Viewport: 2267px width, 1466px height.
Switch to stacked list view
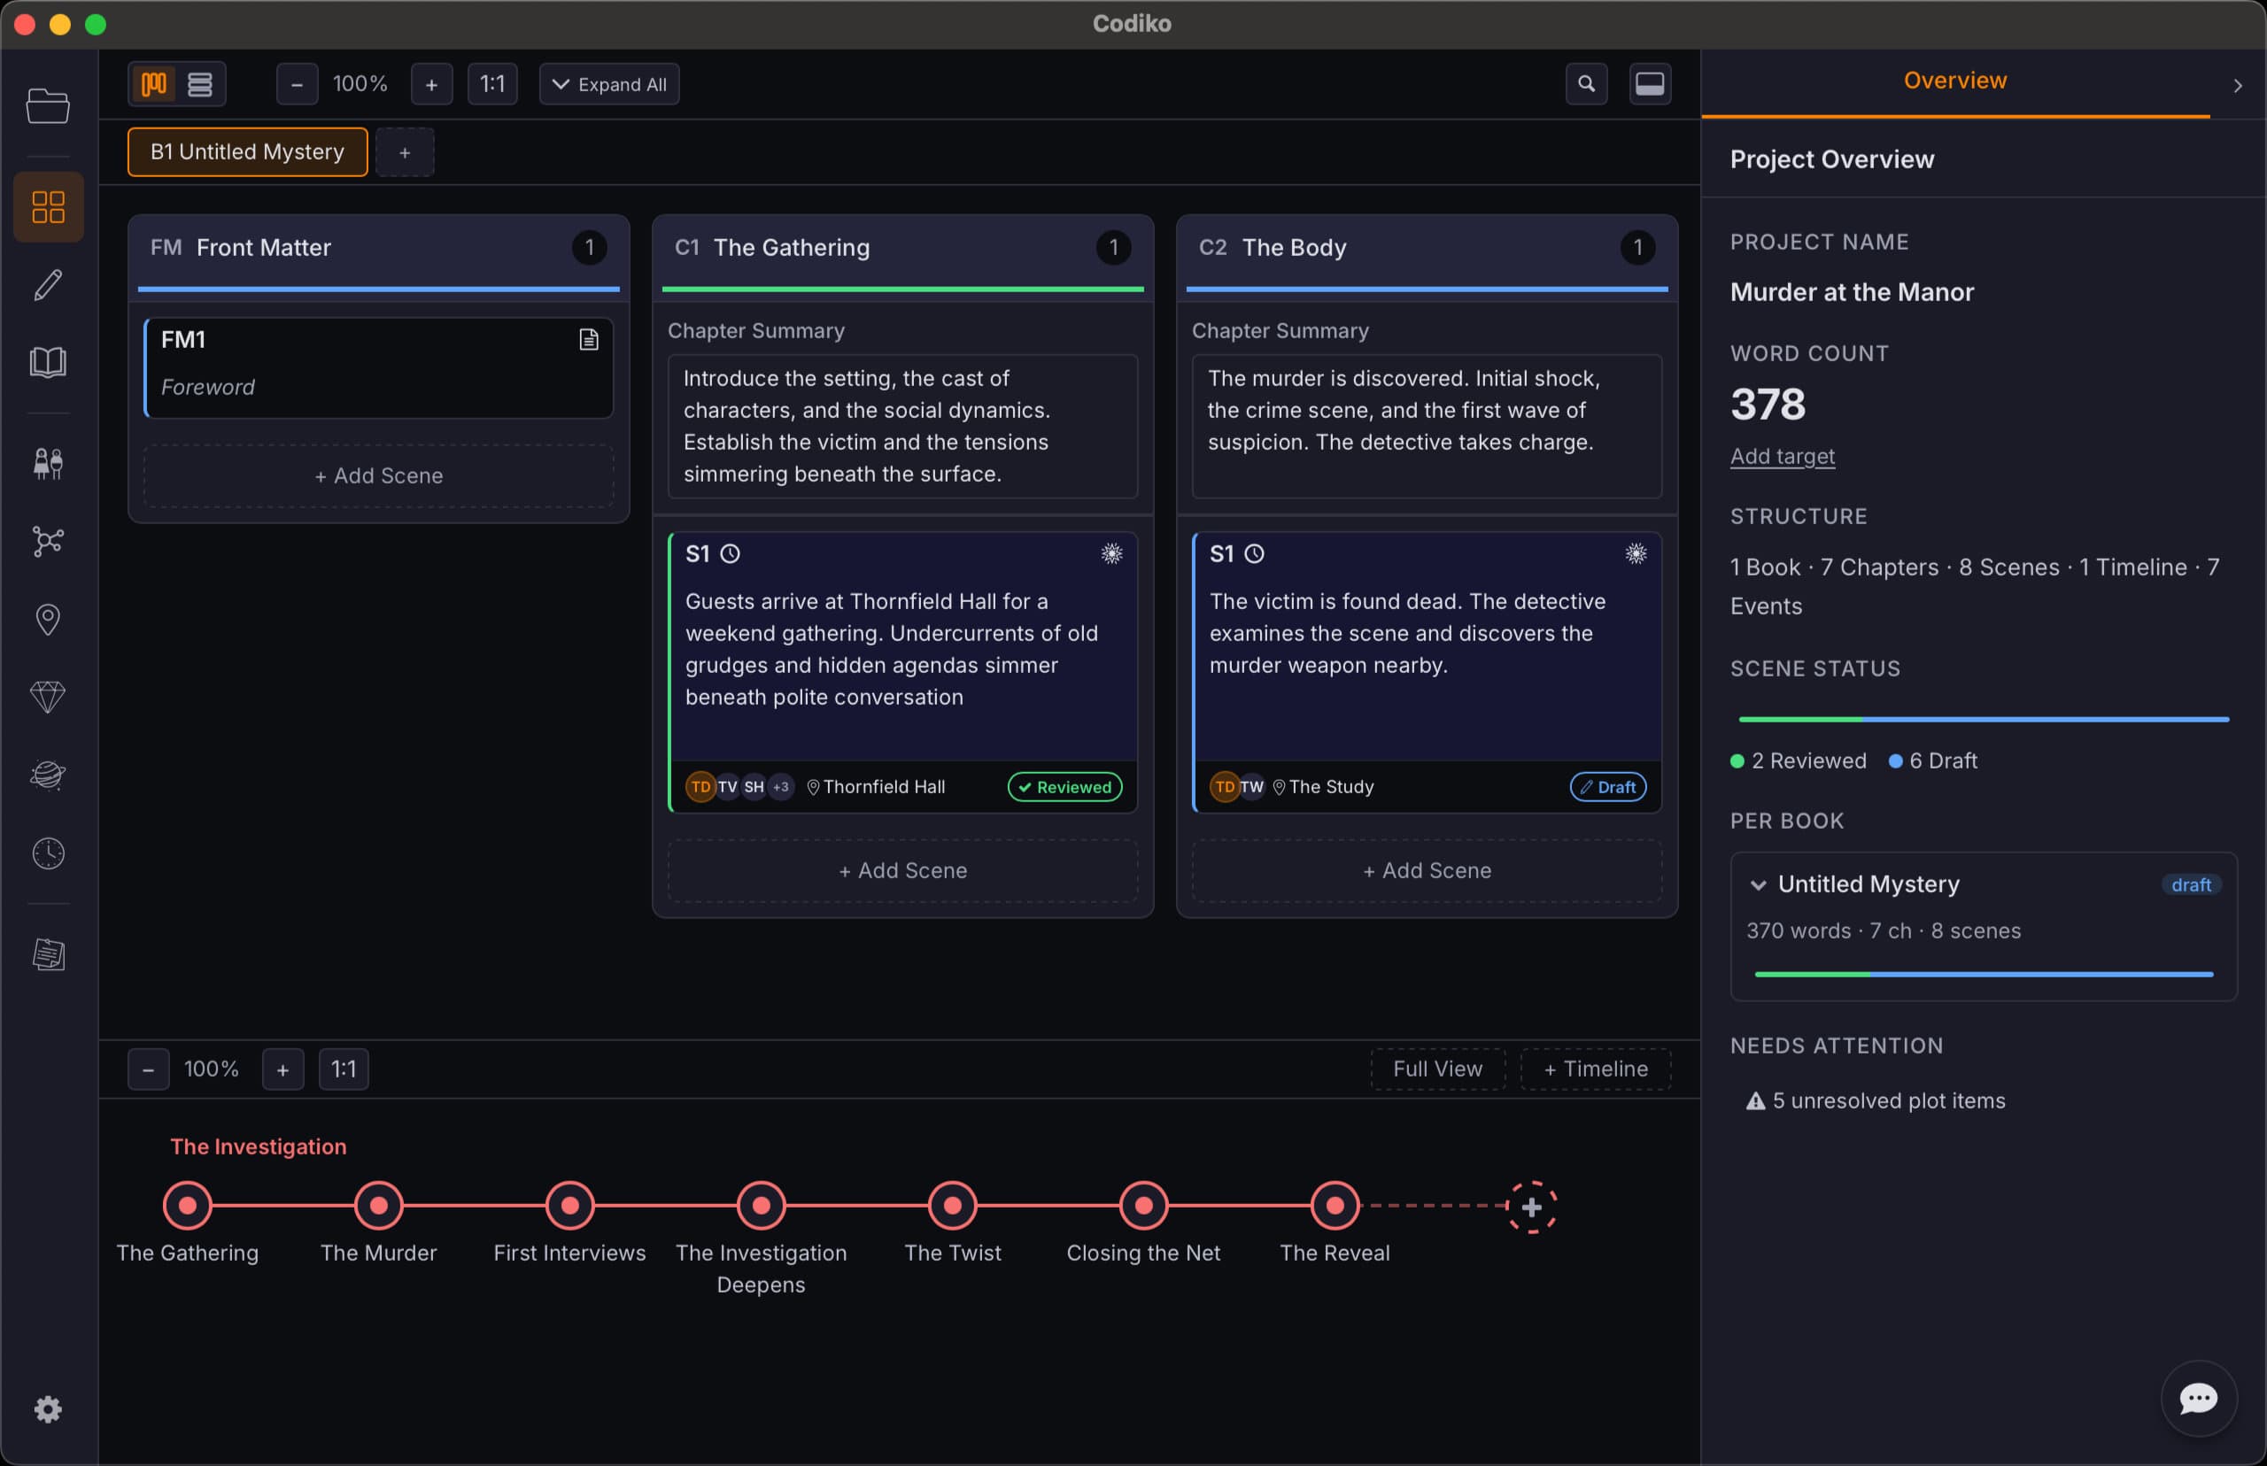(200, 84)
